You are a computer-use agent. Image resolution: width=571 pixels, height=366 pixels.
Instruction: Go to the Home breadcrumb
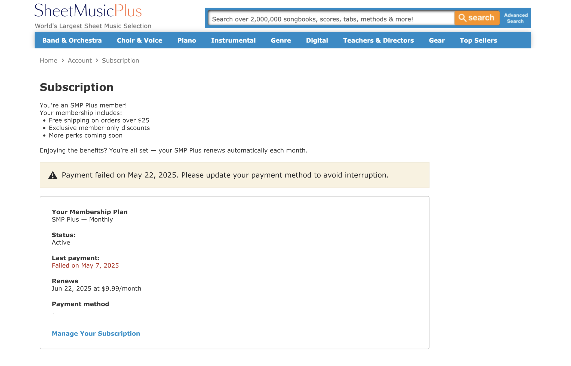click(48, 61)
